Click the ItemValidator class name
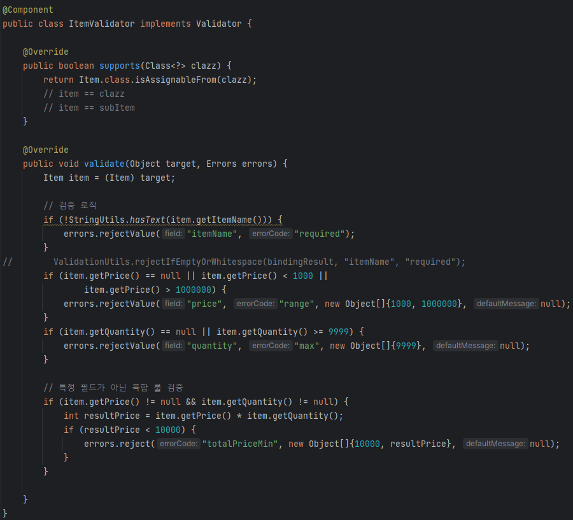 point(102,24)
